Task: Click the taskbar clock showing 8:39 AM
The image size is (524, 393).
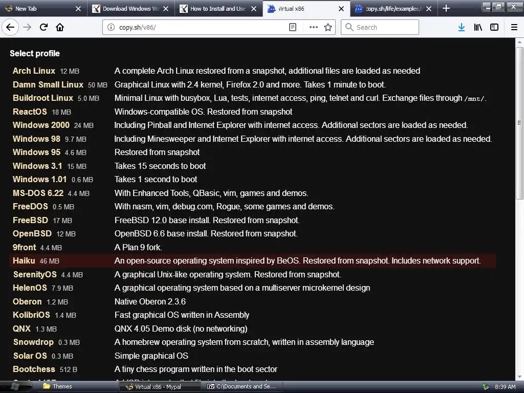Action: point(505,387)
